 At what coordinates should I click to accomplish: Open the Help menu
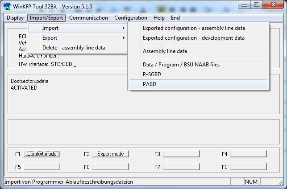click(159, 18)
